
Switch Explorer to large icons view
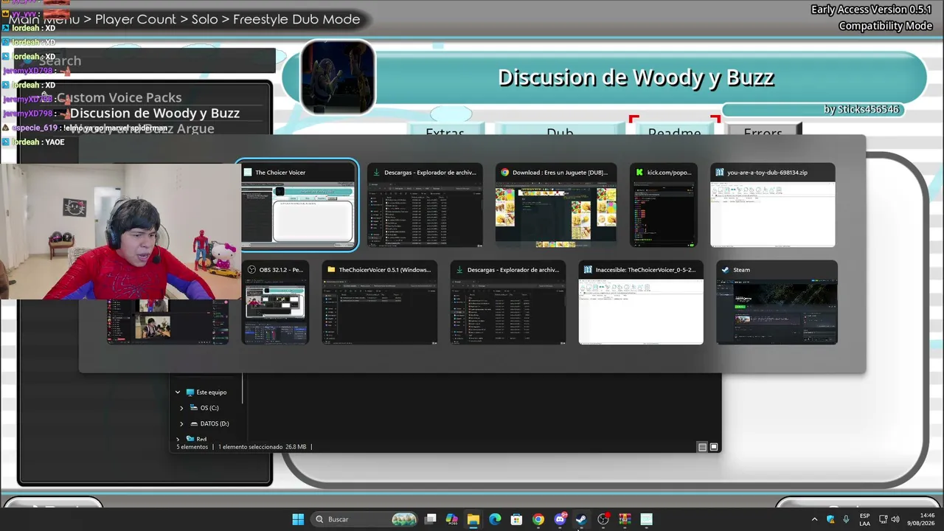tap(714, 447)
